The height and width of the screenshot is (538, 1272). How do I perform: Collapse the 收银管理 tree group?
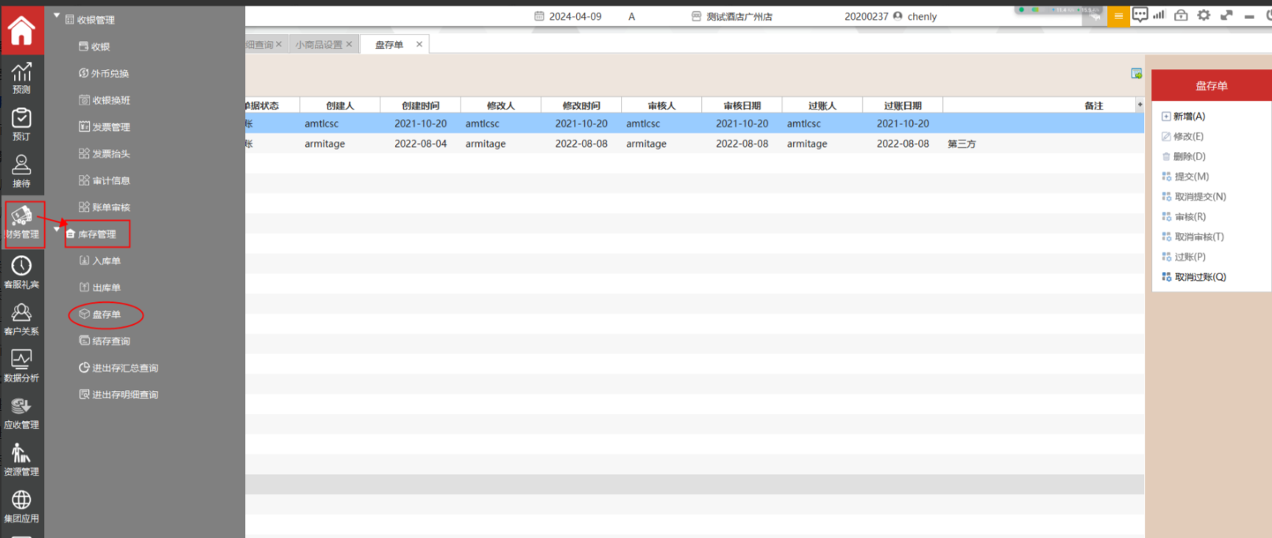pyautogui.click(x=57, y=15)
